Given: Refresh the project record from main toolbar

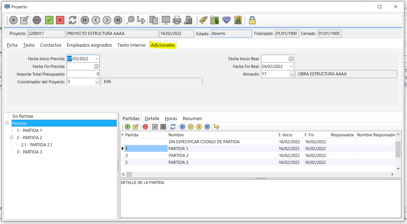Looking at the screenshot, I should 73,20.
